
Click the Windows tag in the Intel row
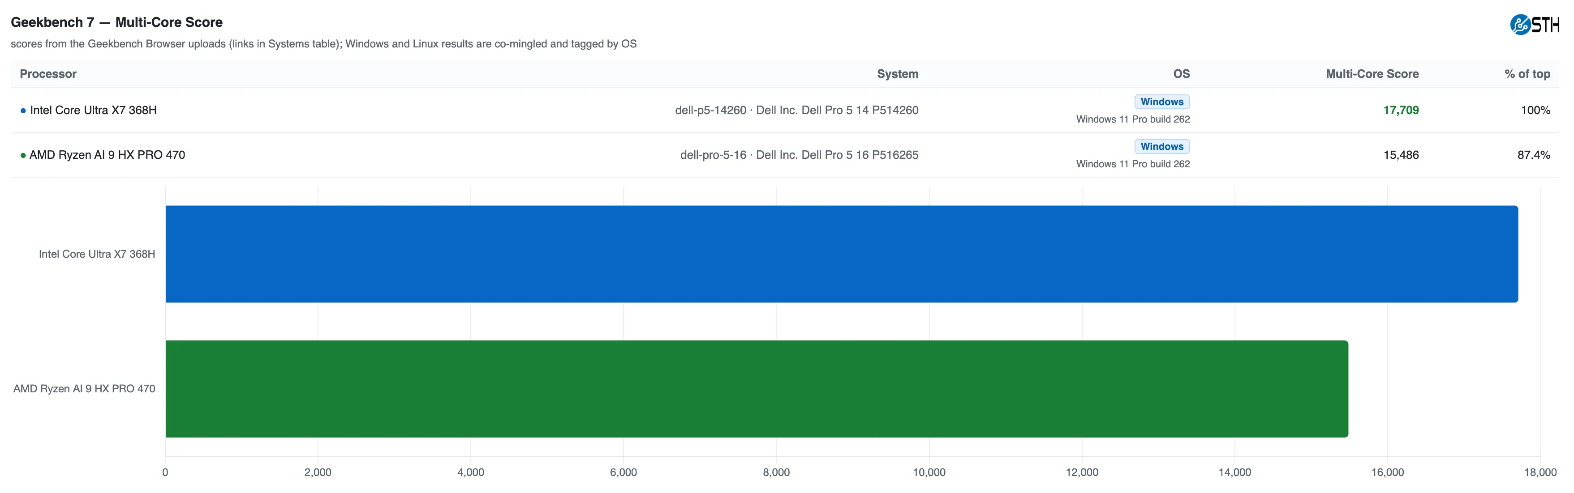1161,102
